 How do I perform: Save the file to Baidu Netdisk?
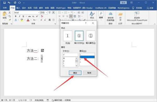coord(110,16)
